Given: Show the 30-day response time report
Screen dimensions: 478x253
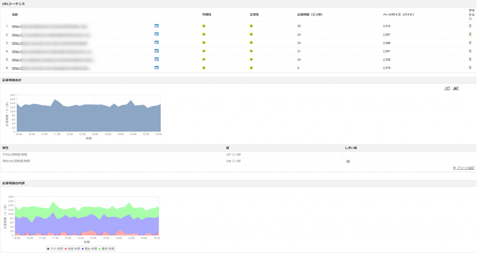Looking at the screenshot, I should pyautogui.click(x=456, y=88).
